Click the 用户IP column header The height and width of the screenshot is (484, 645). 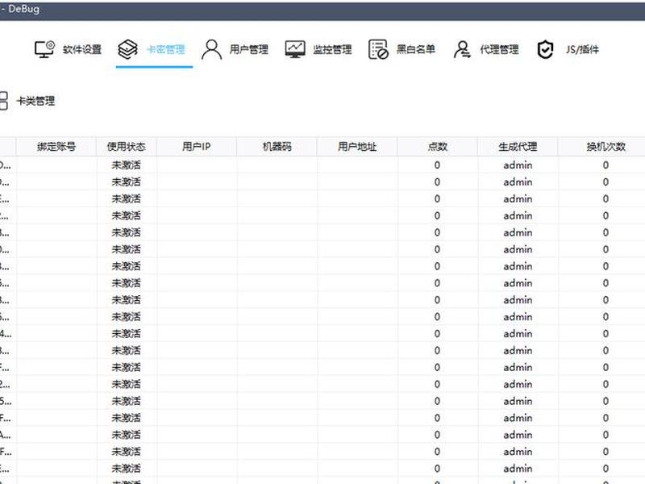[196, 147]
